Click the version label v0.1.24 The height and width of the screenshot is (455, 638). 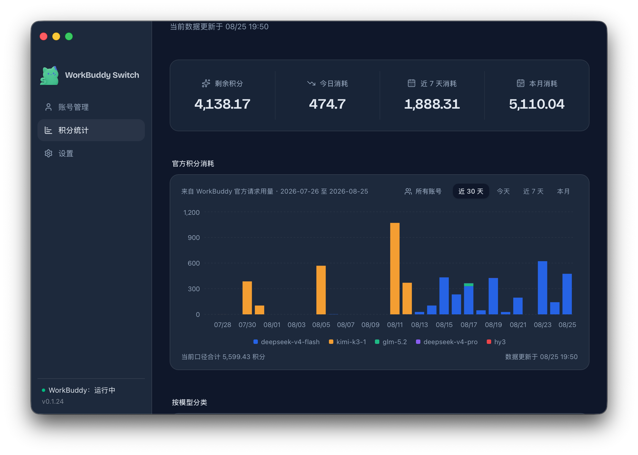(53, 402)
